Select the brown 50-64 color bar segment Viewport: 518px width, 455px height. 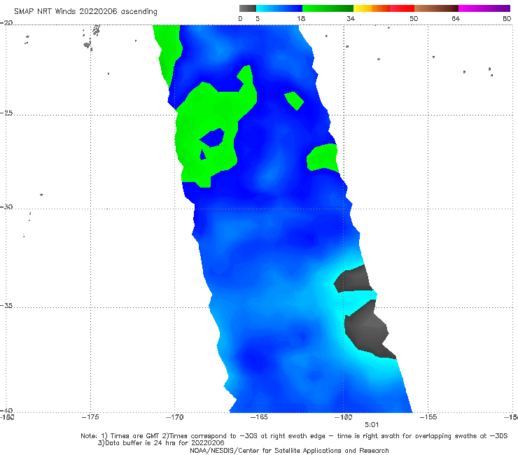coord(436,8)
